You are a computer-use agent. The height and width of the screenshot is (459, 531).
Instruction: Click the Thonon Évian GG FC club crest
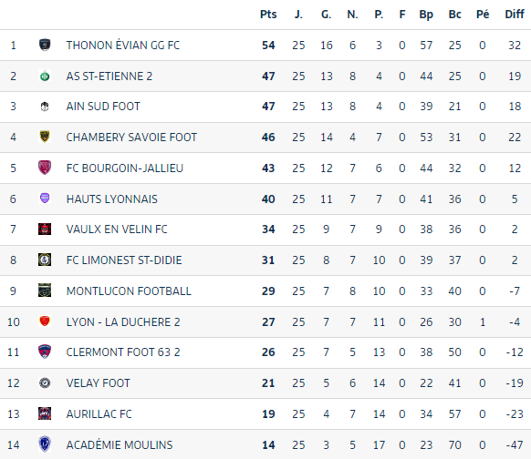tap(45, 45)
